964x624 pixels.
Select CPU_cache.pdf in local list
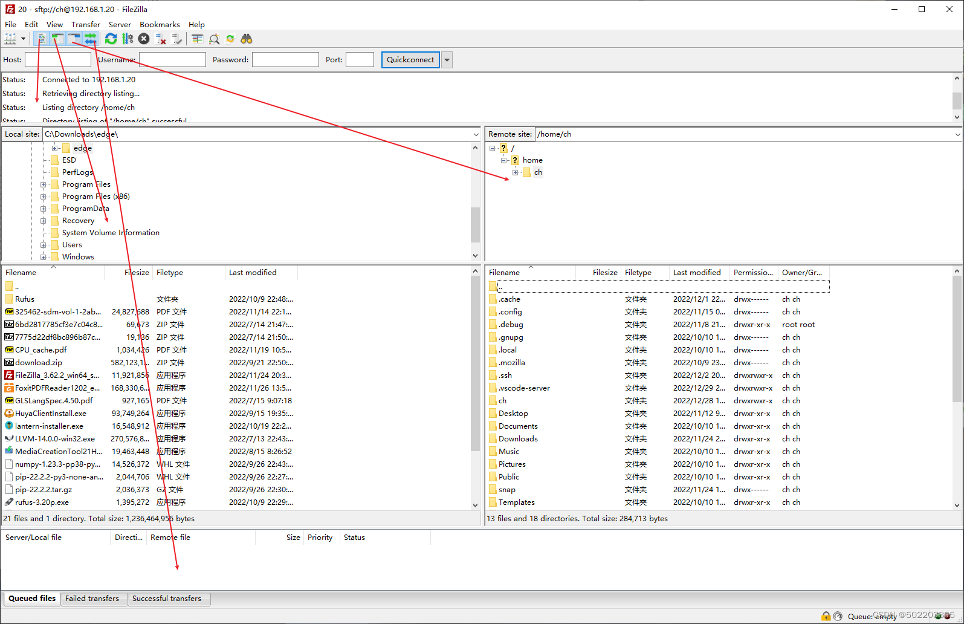[x=41, y=350]
